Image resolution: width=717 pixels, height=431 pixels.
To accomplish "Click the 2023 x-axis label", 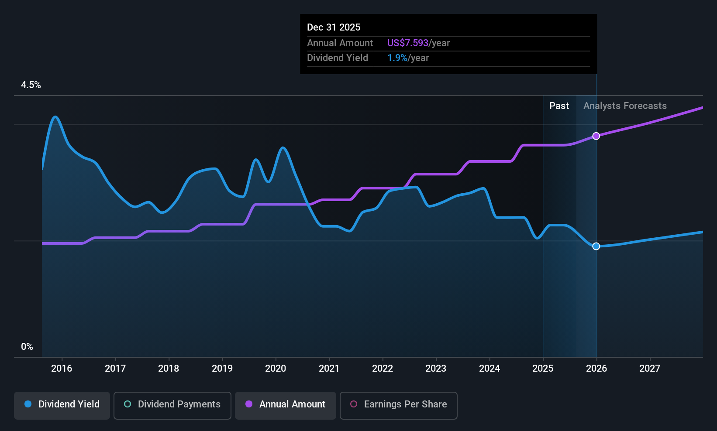I will (436, 369).
